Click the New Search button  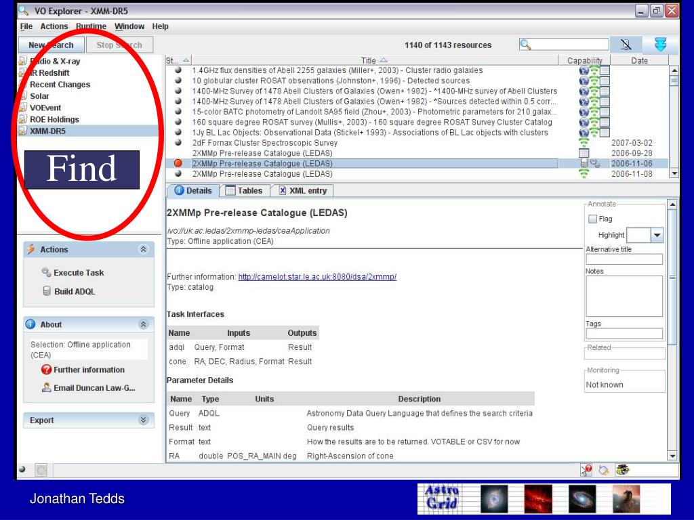point(51,45)
